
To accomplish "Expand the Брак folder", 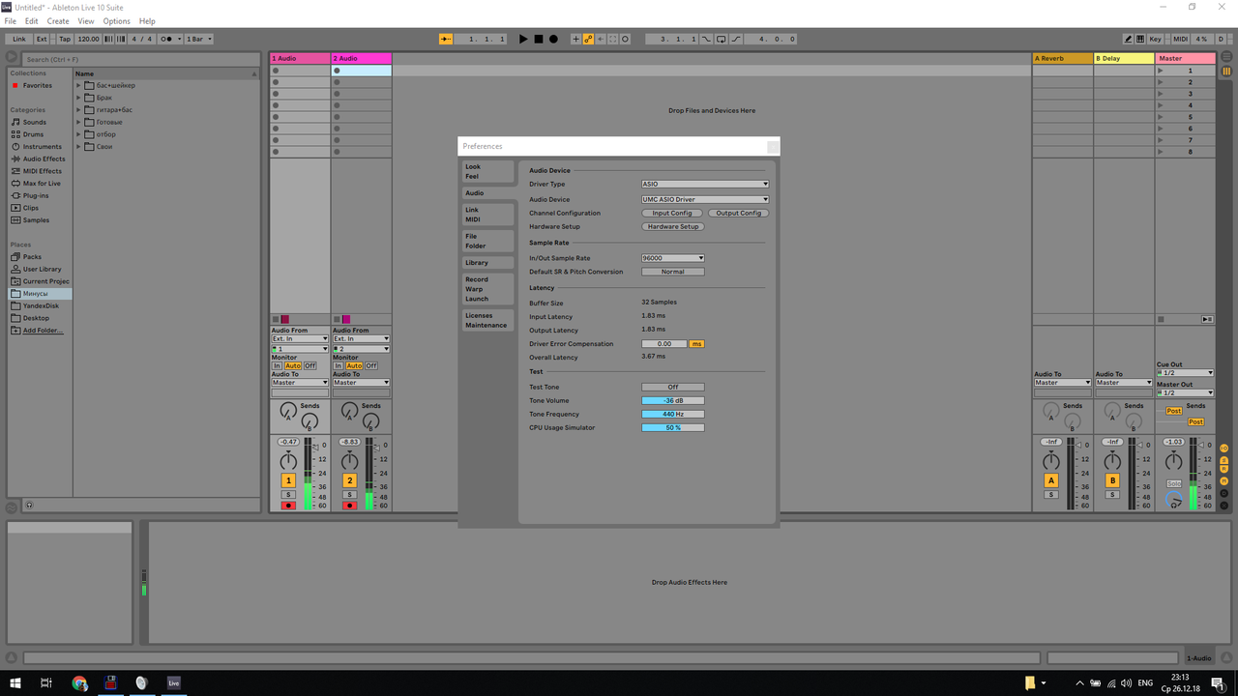I will coord(78,98).
